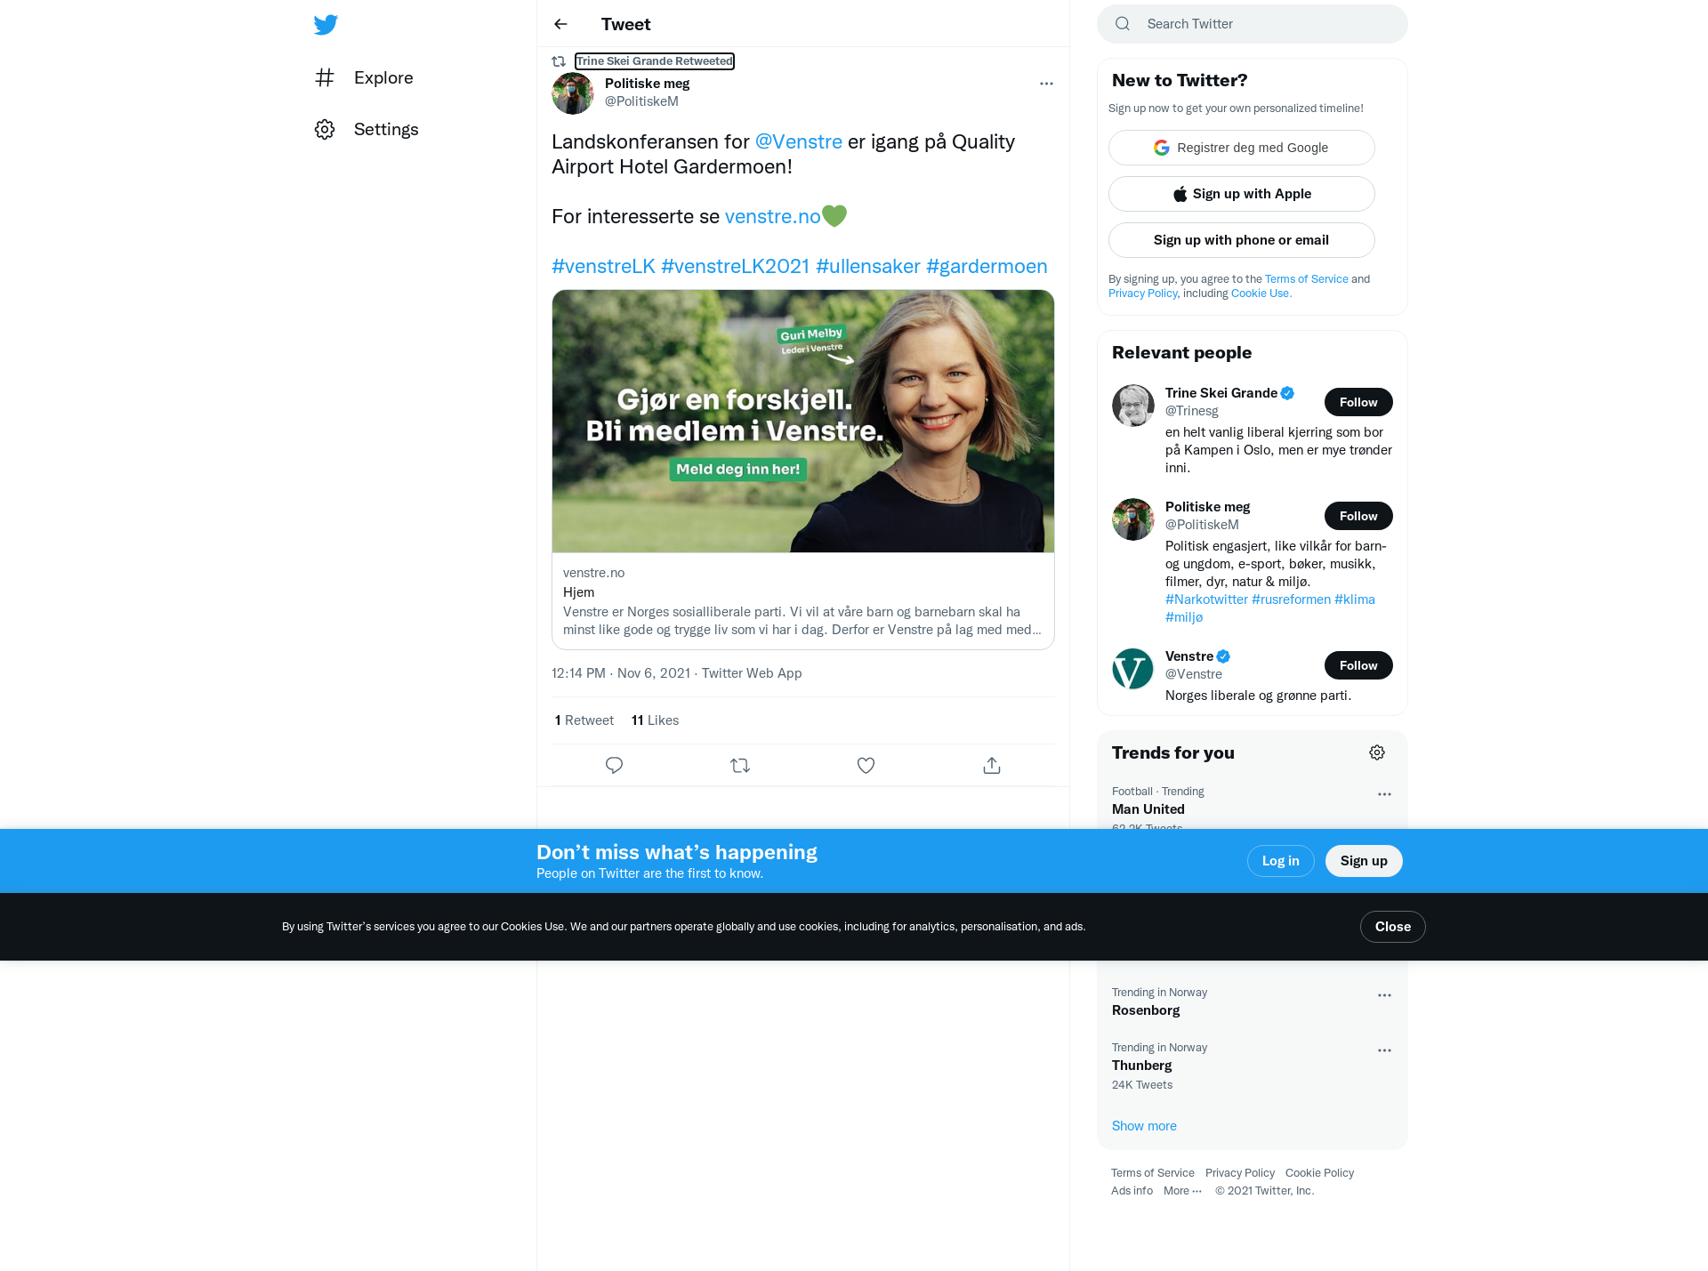1708x1271 pixels.
Task: Open more options for Thunberg trend
Action: coord(1384,1050)
